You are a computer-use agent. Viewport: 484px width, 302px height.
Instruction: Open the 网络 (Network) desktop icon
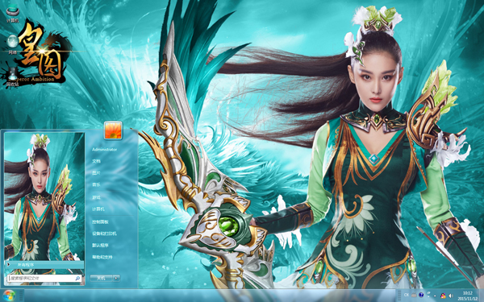coord(13,44)
